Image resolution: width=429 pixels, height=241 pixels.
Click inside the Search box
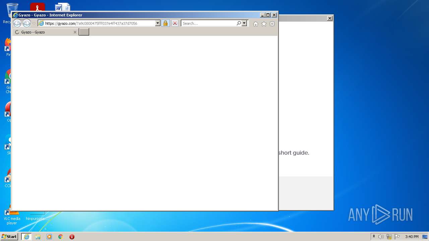click(x=208, y=23)
